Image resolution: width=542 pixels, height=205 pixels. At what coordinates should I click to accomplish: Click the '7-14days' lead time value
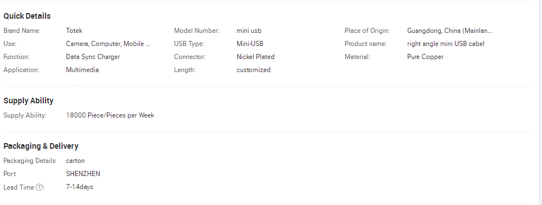(80, 187)
